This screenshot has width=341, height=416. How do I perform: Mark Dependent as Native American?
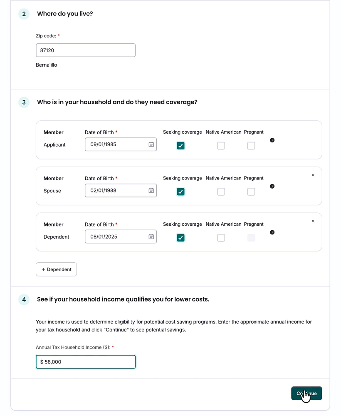point(221,238)
